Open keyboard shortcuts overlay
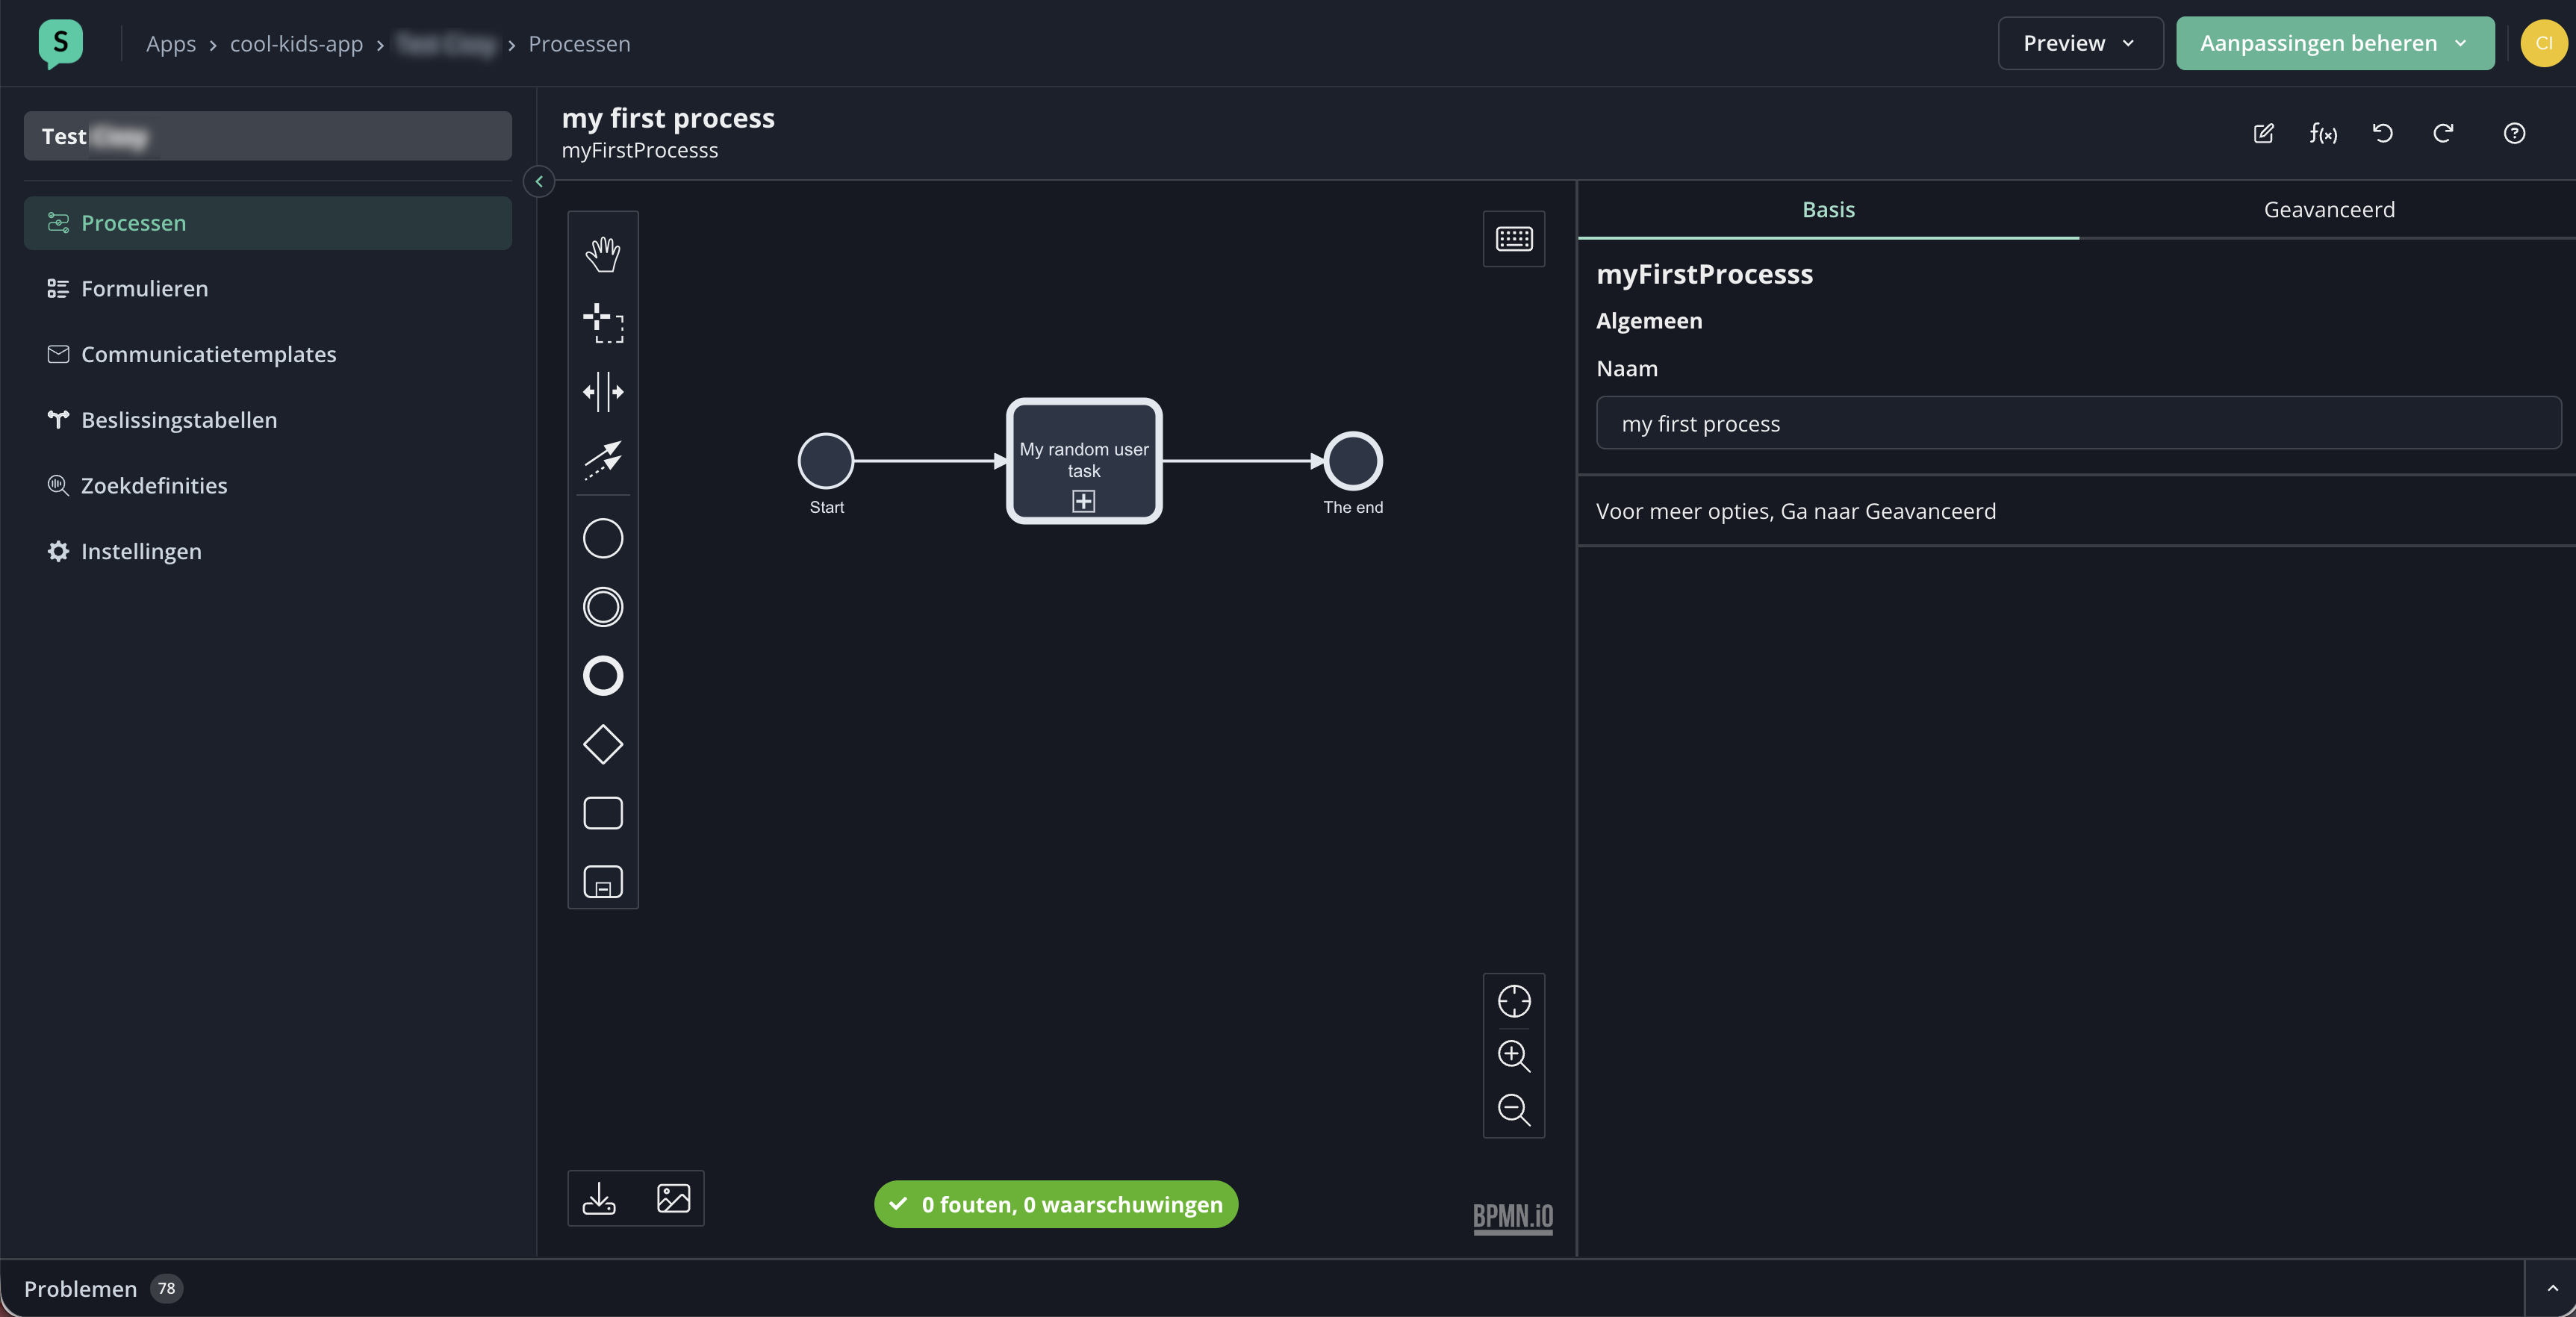Screen dimensions: 2576x1317 click(x=1514, y=239)
